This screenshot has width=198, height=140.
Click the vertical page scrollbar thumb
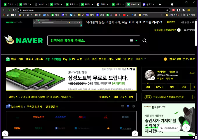click(x=196, y=33)
